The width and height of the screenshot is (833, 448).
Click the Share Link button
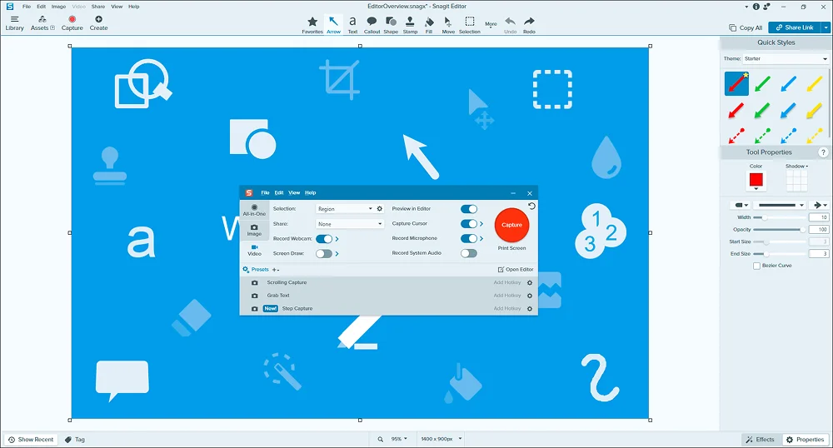(795, 27)
